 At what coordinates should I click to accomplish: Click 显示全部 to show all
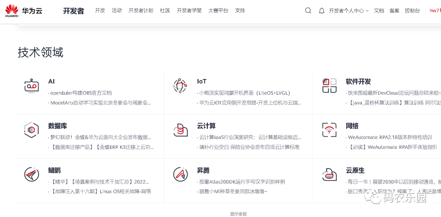coord(238,214)
